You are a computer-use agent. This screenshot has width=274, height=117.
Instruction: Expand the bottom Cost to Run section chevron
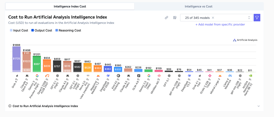(x=259, y=106)
